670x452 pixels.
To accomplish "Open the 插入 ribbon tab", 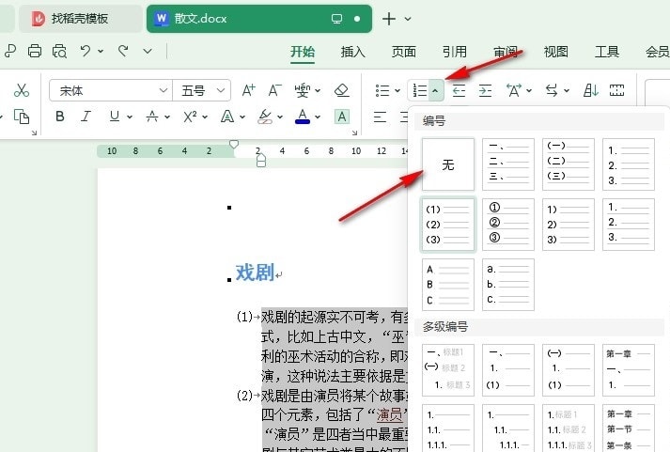I will tap(353, 52).
